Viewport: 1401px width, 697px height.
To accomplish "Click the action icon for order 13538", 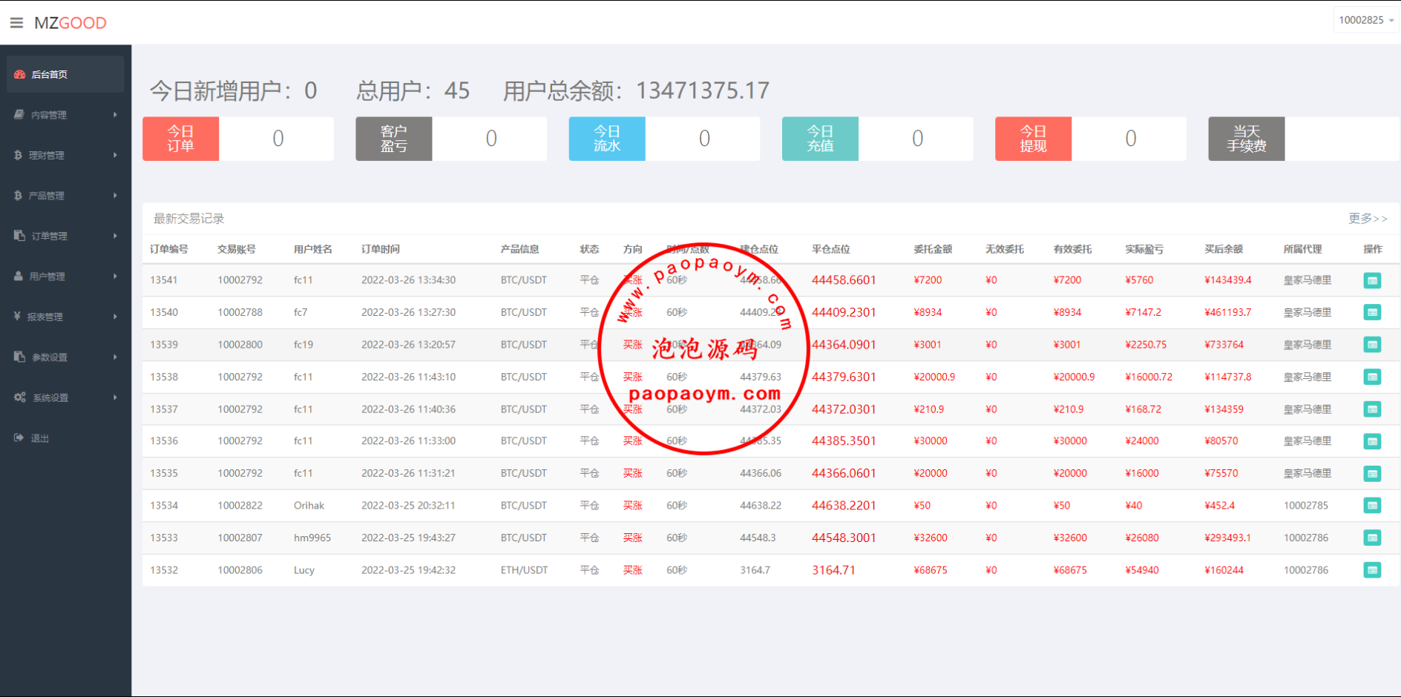I will 1372,377.
